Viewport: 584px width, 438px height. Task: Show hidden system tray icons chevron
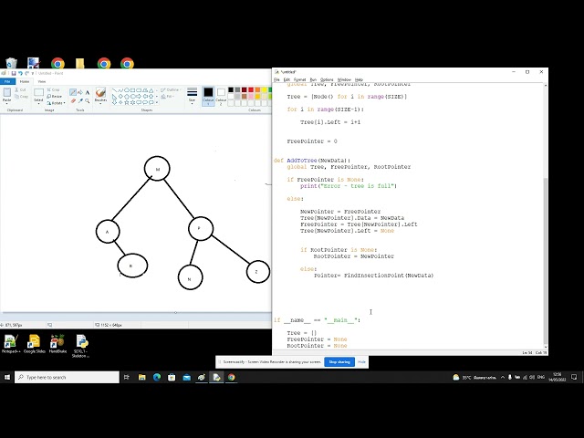[x=503, y=377]
